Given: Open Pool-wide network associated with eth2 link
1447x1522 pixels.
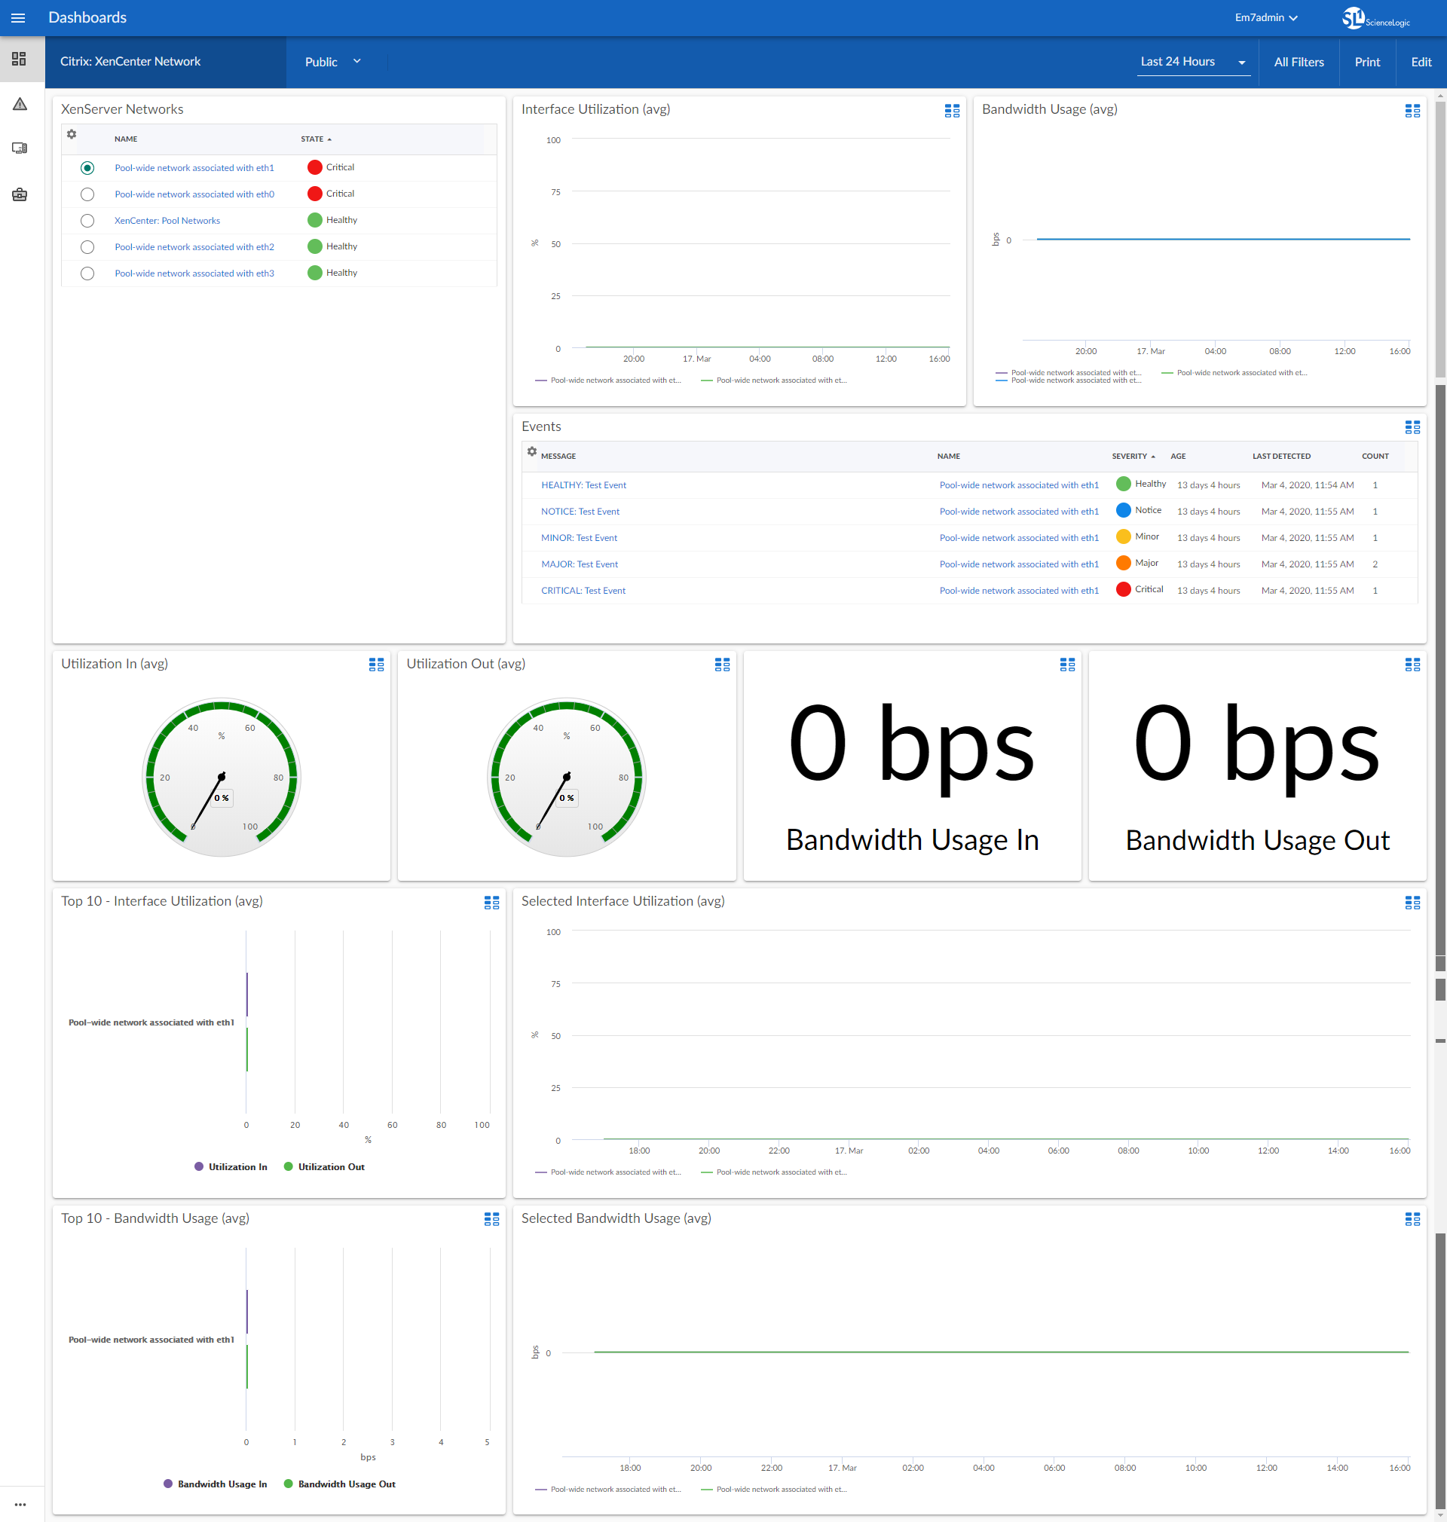Looking at the screenshot, I should tap(194, 246).
